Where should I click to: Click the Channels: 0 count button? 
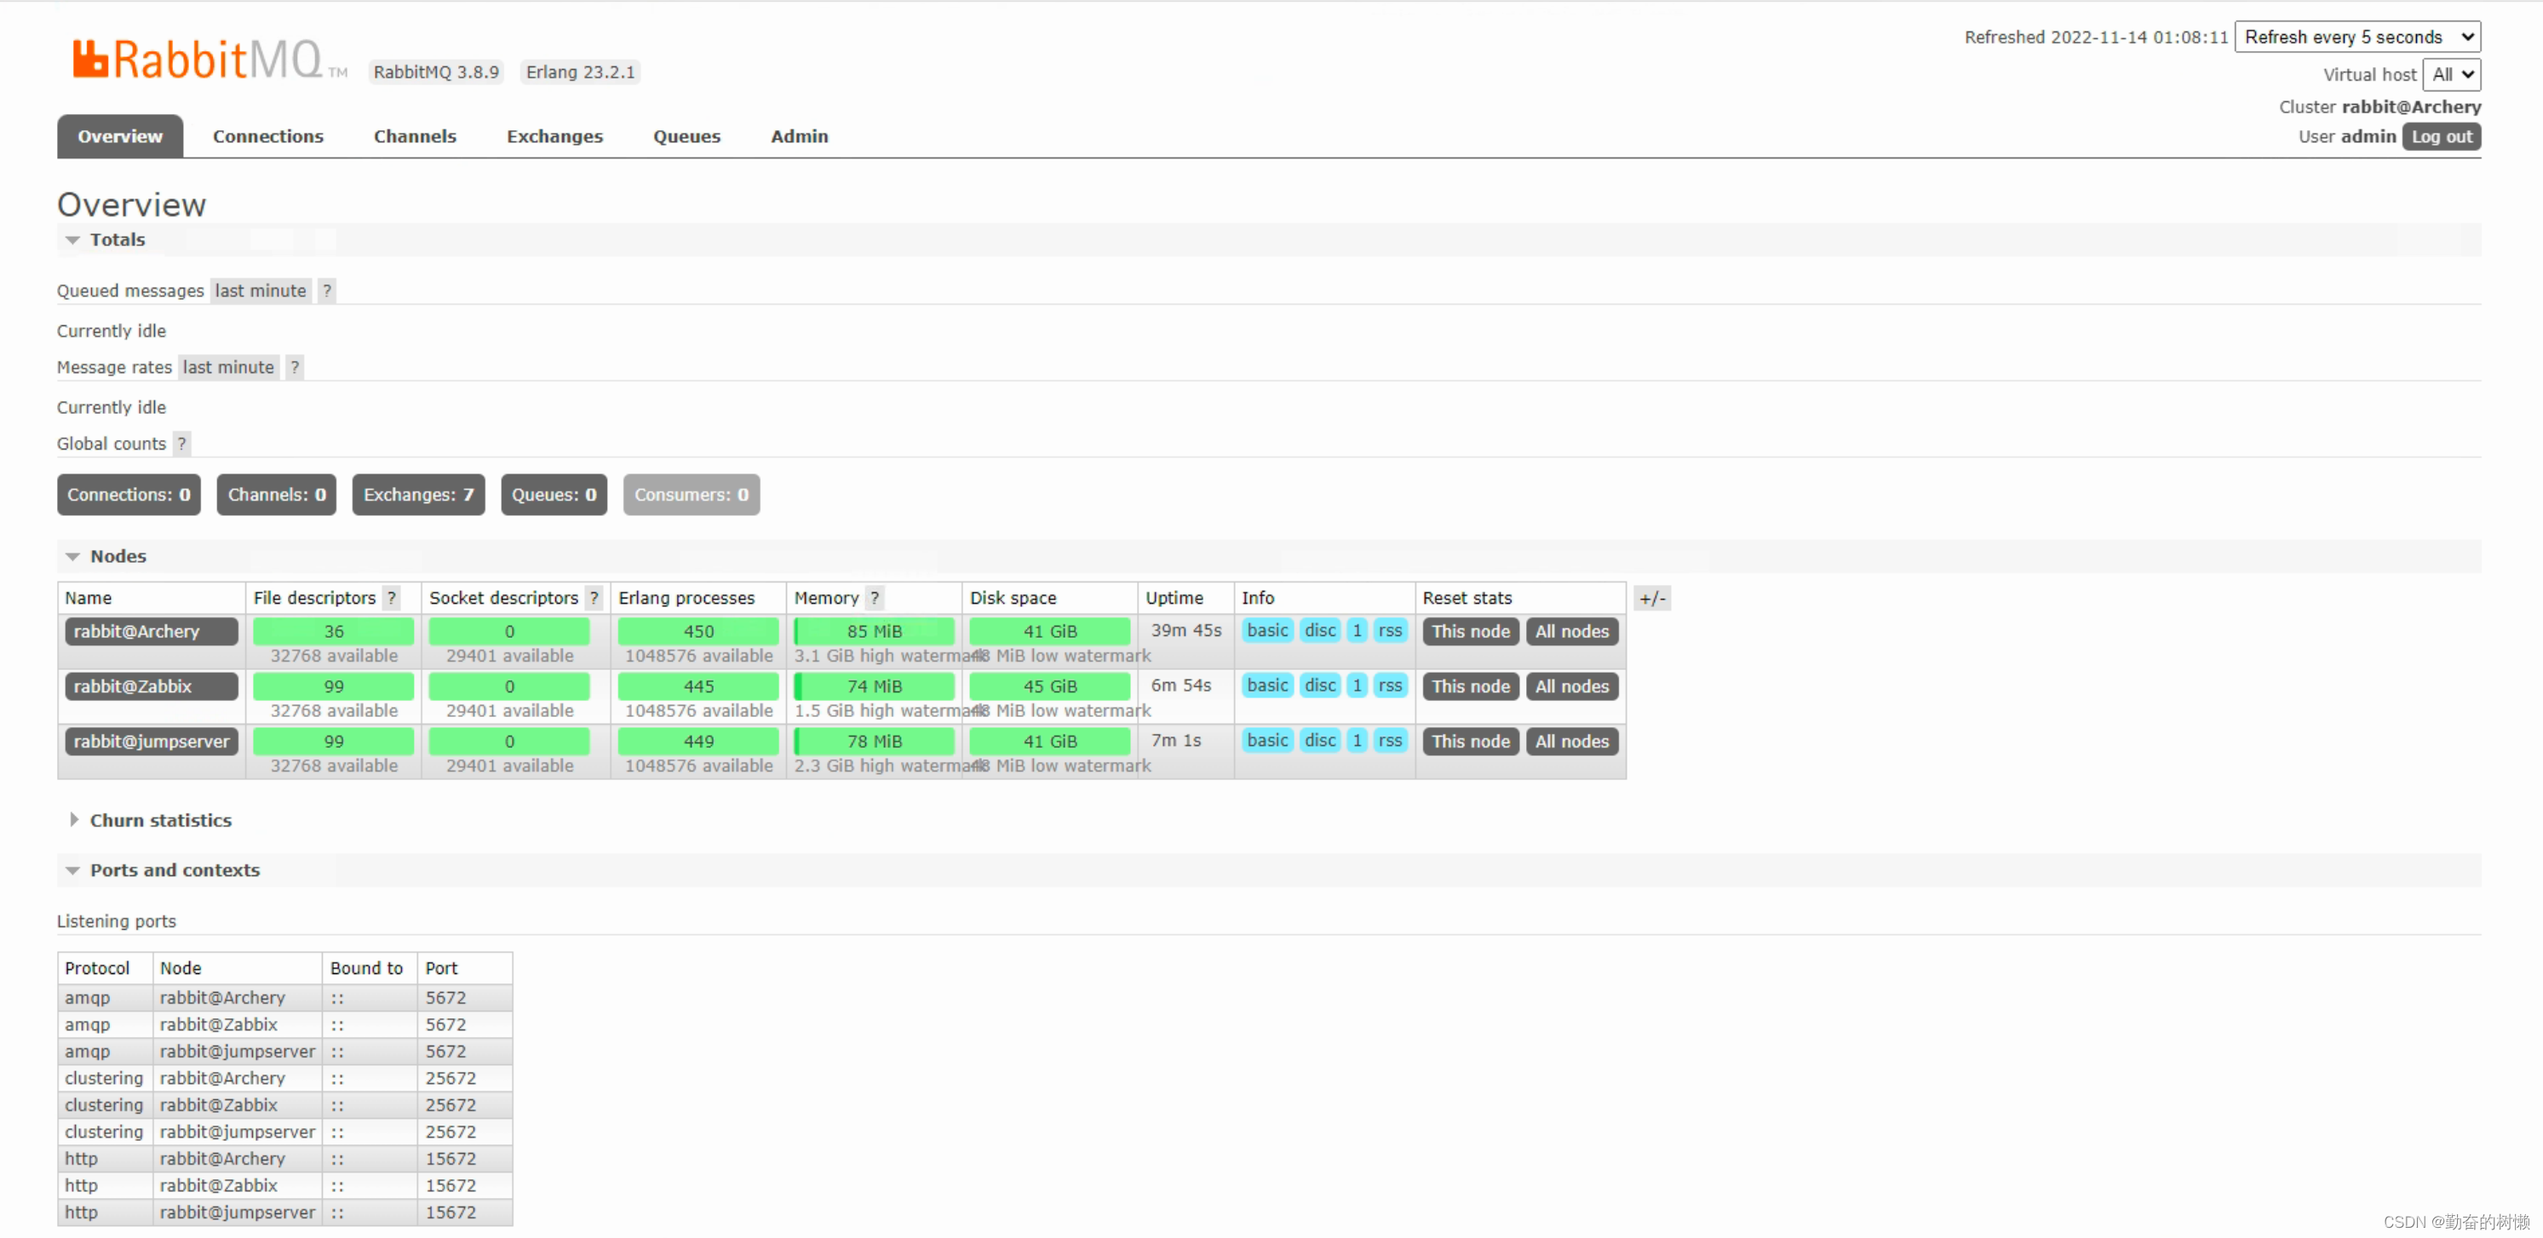point(277,495)
